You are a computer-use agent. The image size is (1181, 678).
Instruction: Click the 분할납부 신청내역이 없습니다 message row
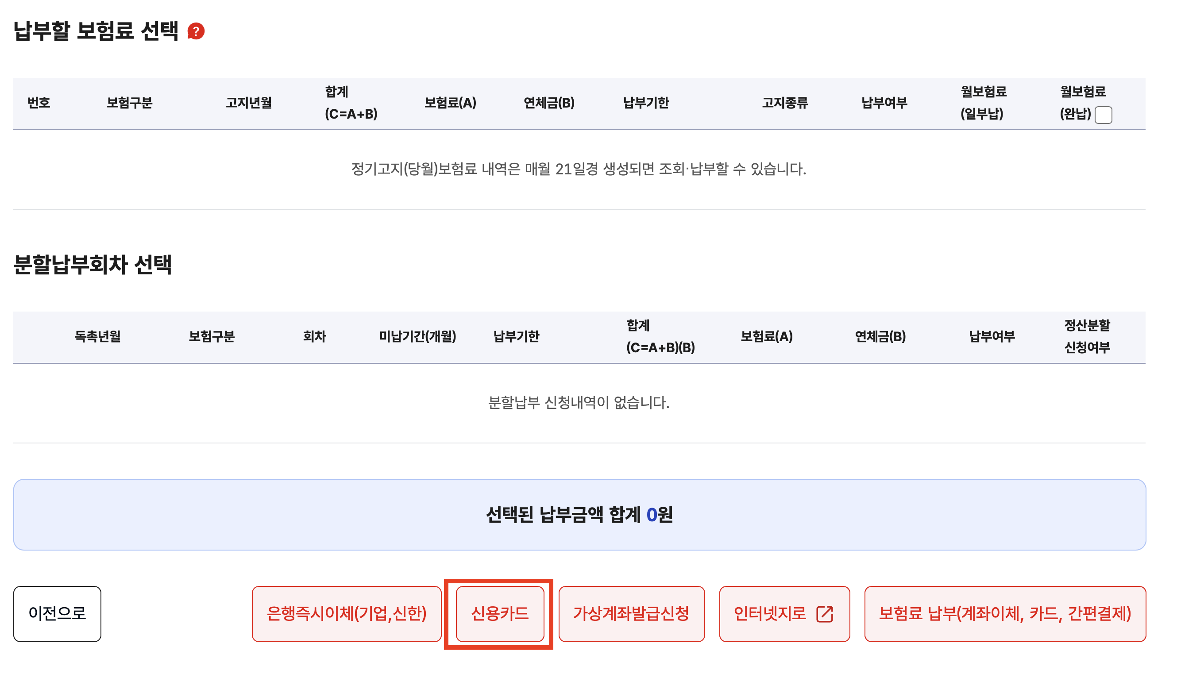(x=579, y=402)
